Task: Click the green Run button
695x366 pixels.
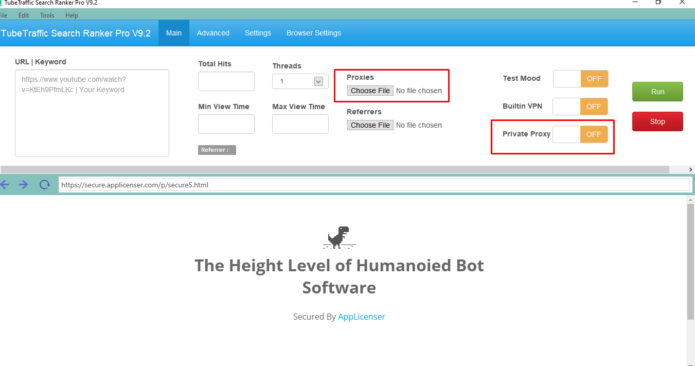Action: [657, 92]
